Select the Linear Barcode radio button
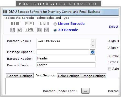This screenshot has height=97, width=121. 55,24
